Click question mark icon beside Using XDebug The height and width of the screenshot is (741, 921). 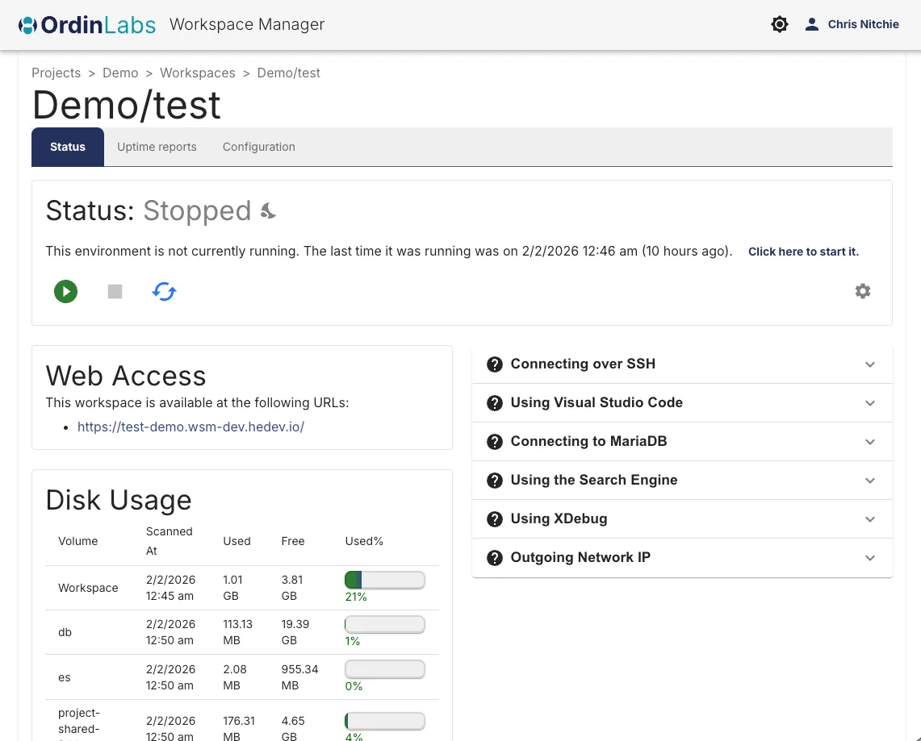[x=495, y=519]
